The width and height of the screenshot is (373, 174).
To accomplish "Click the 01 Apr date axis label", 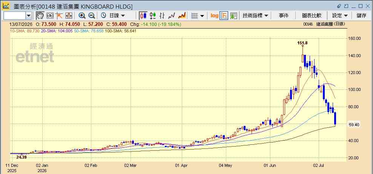I will click(x=182, y=165).
